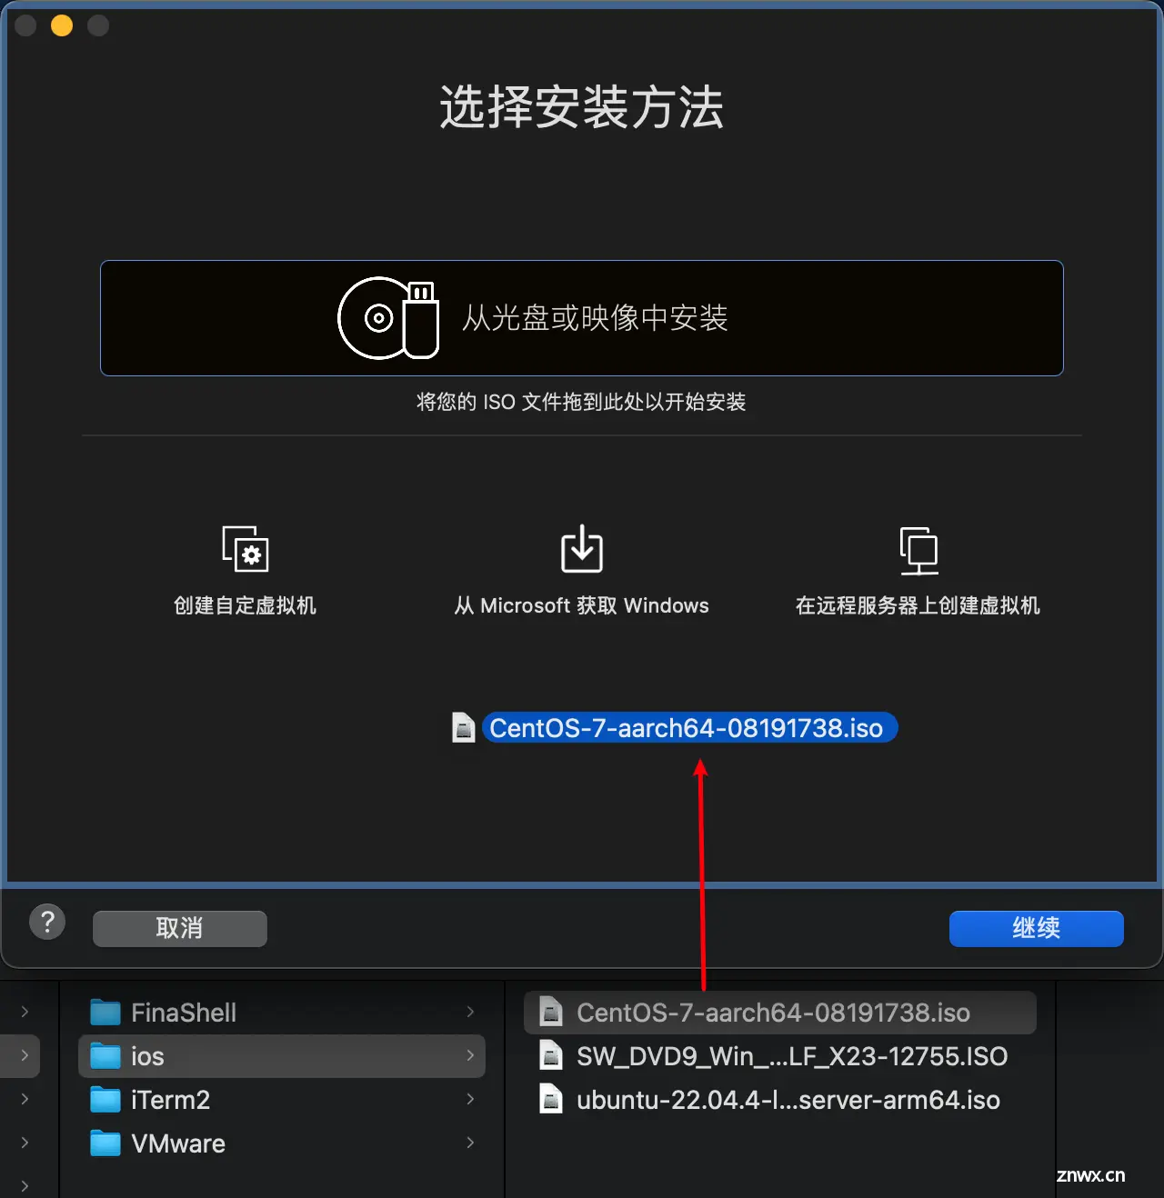The height and width of the screenshot is (1198, 1164).
Task: Click the 取消 cancel button
Action: pyautogui.click(x=180, y=928)
